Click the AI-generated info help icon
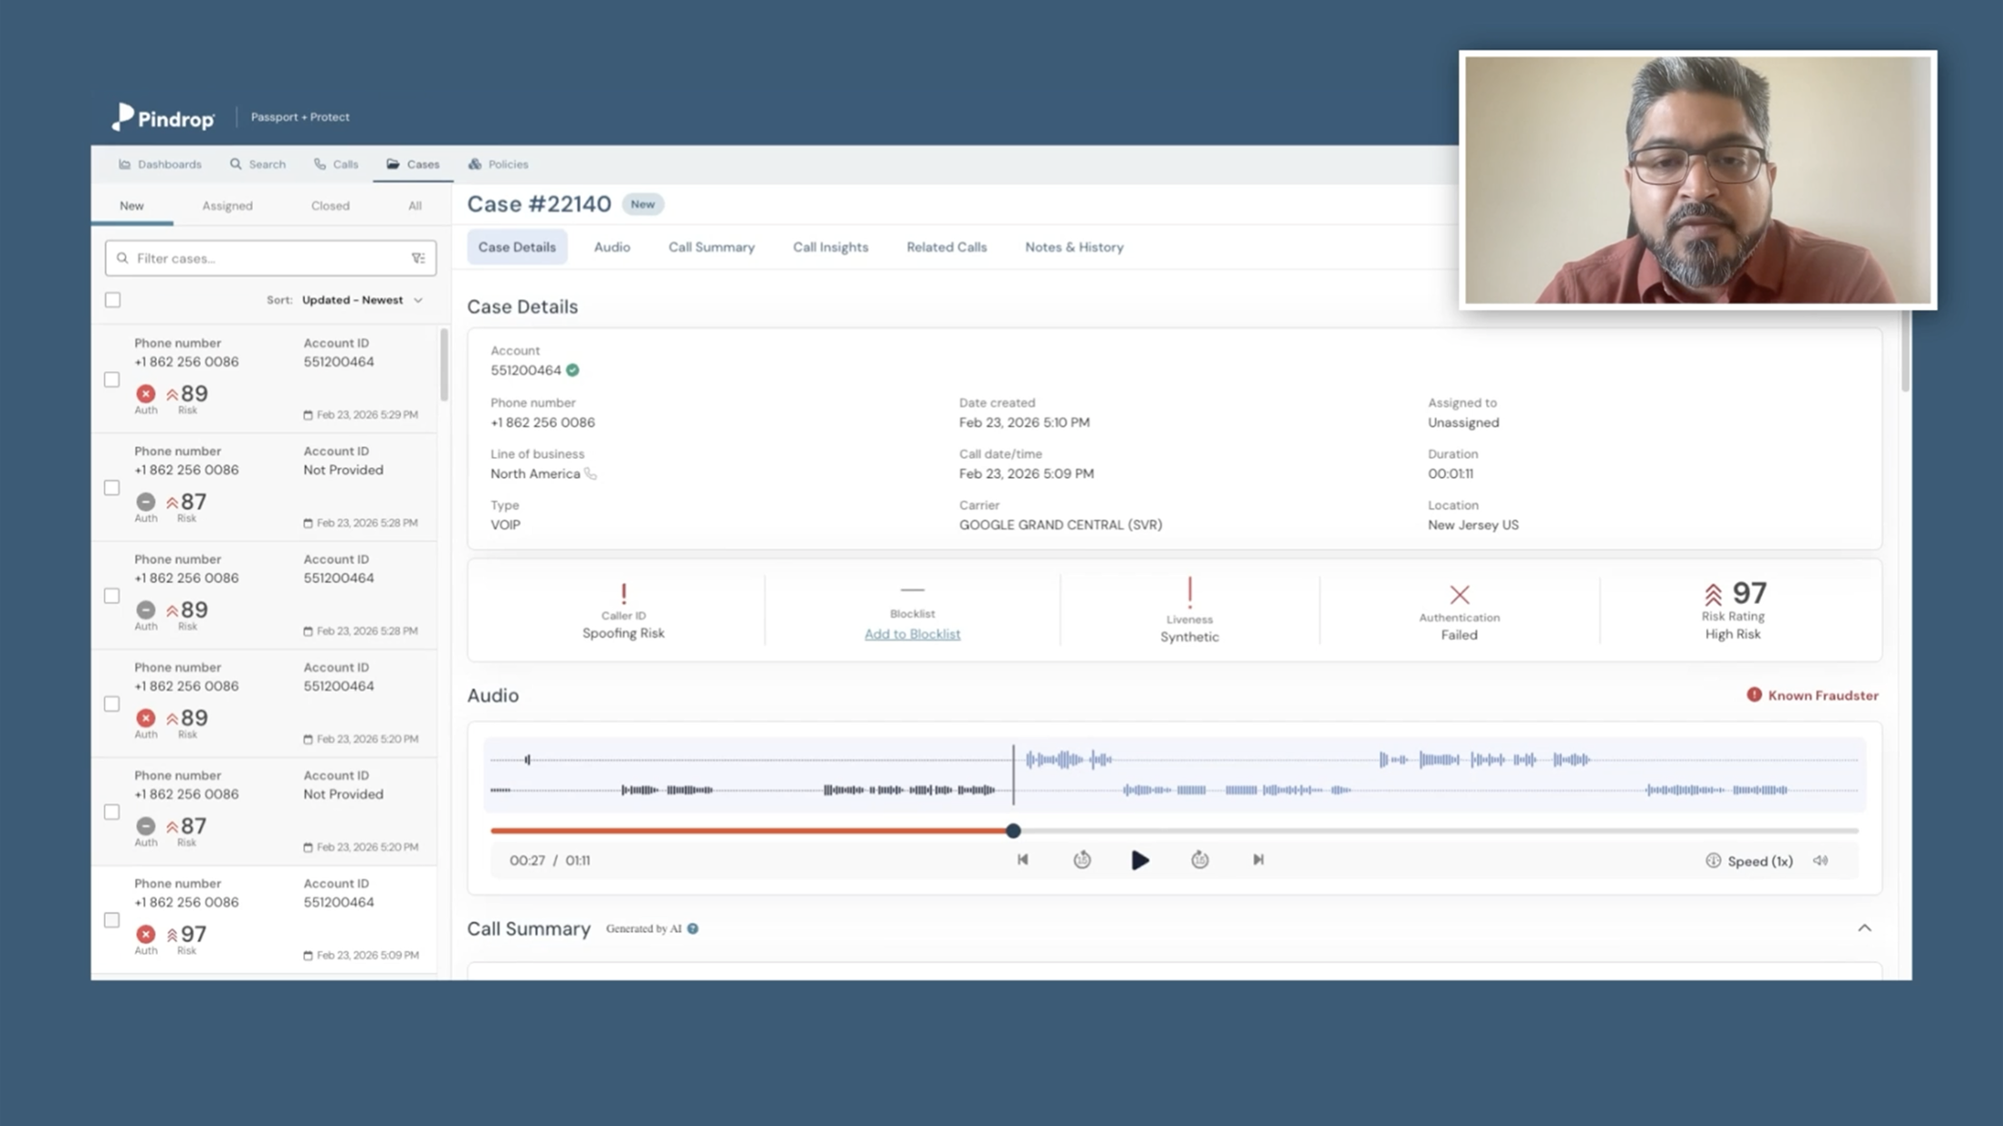 click(693, 928)
